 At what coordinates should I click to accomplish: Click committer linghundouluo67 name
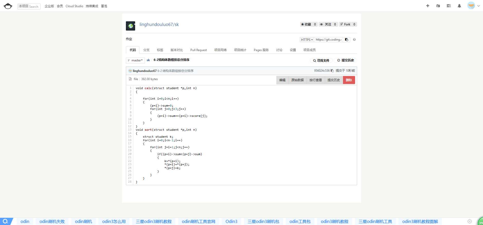(x=145, y=71)
